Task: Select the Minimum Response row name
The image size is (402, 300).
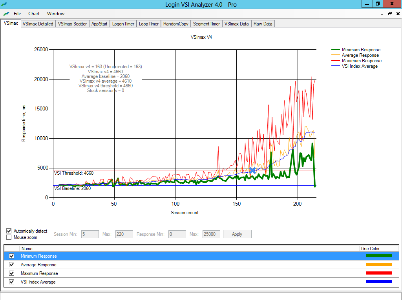Action: (39, 256)
